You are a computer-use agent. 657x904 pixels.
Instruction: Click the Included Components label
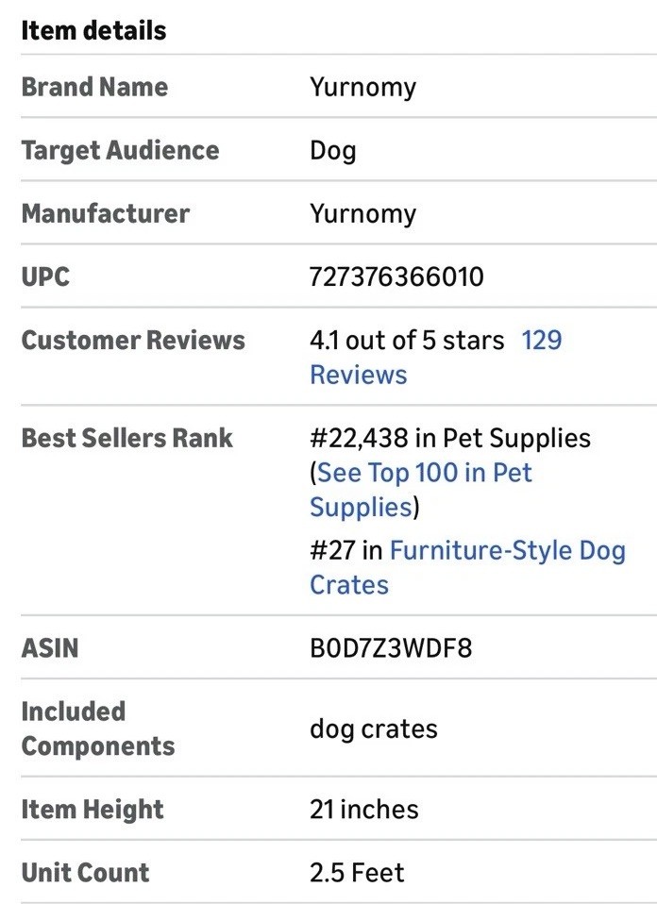pyautogui.click(x=97, y=728)
